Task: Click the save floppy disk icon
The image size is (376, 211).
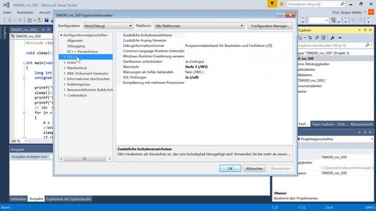Action: coord(46,21)
